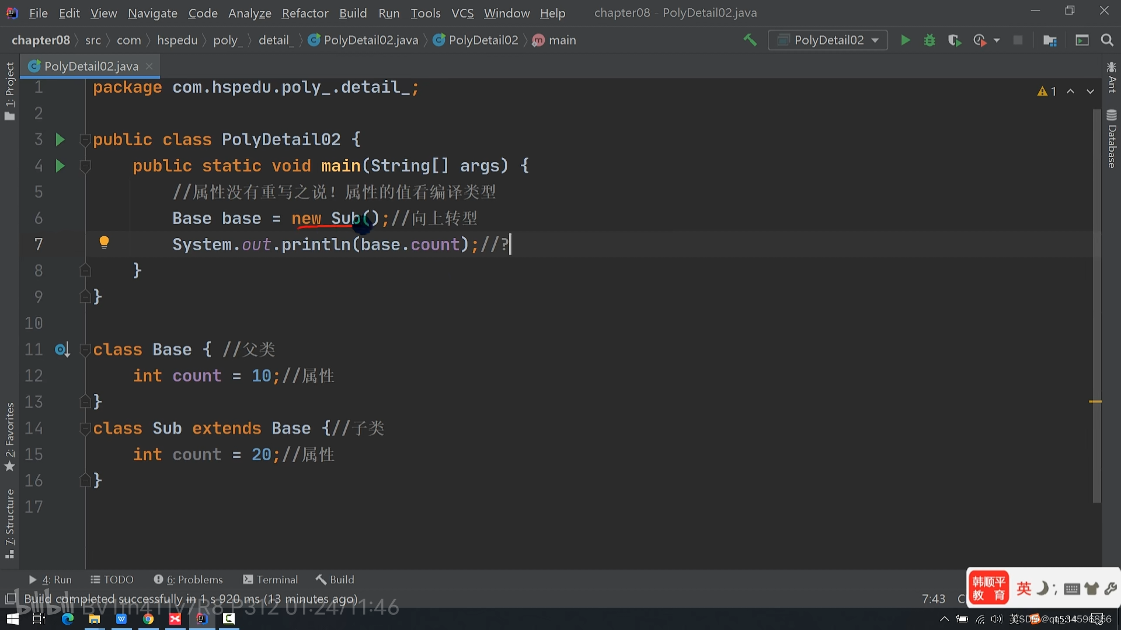
Task: Open the VCS menu
Action: click(462, 13)
